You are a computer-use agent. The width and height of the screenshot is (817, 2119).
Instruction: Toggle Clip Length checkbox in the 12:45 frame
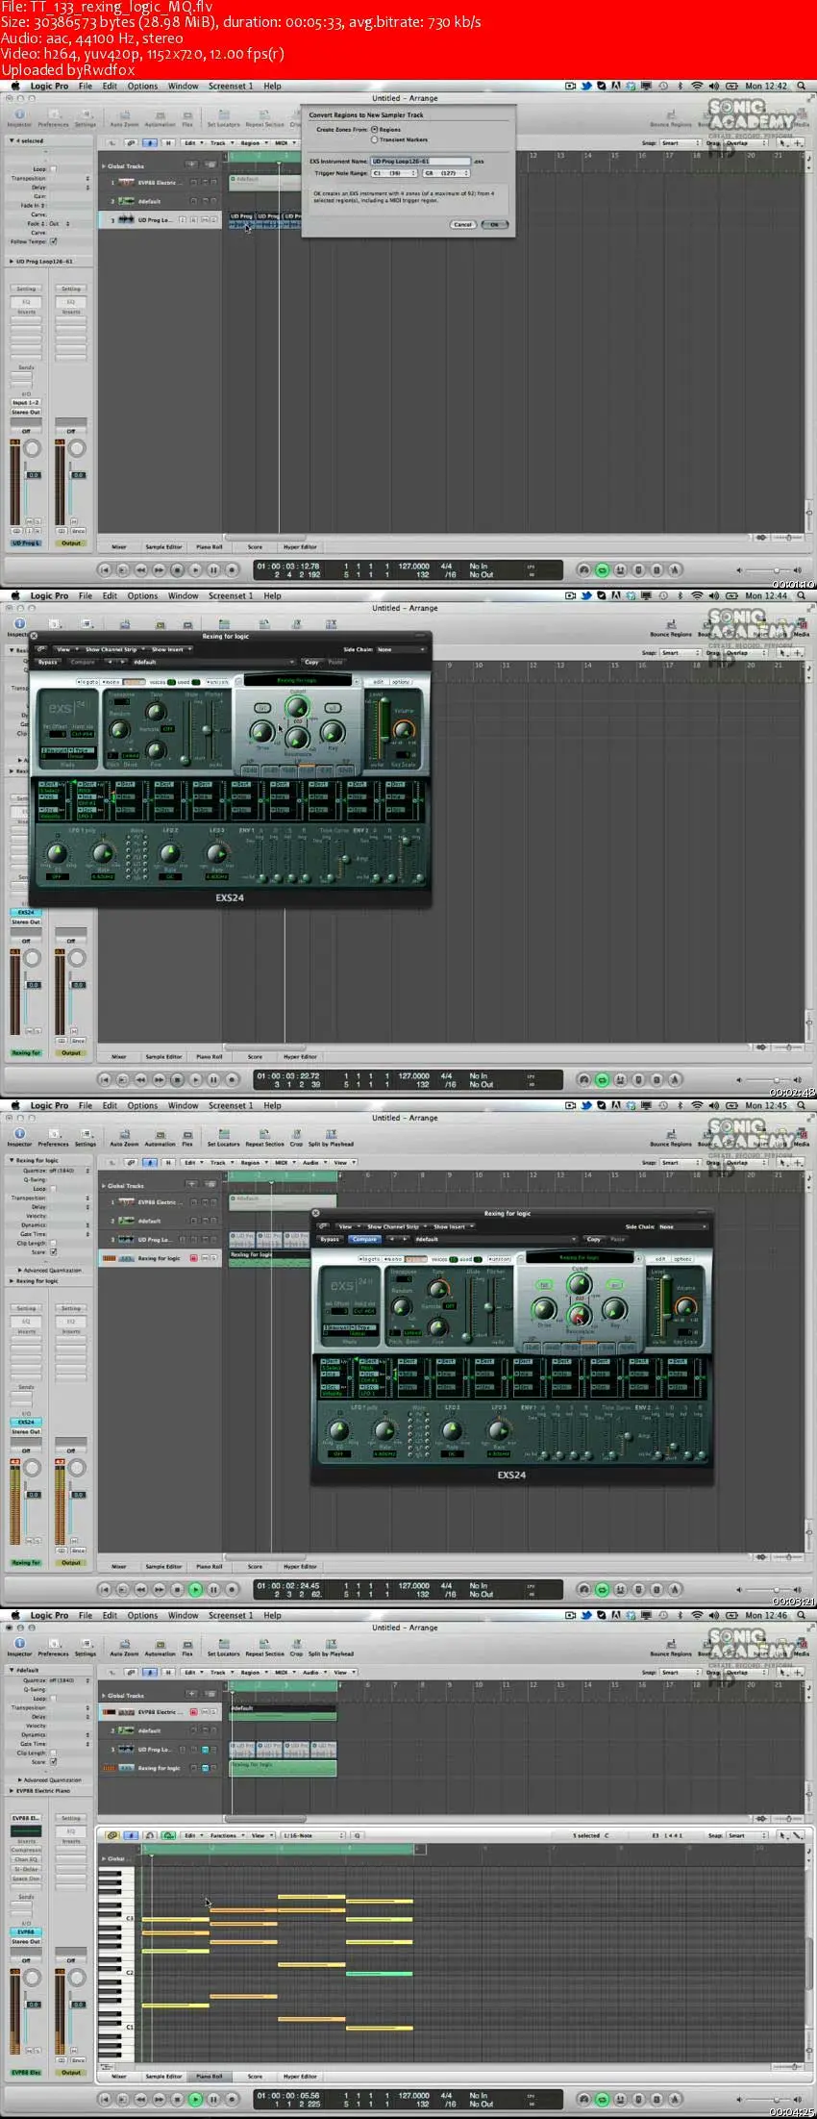click(x=53, y=1243)
